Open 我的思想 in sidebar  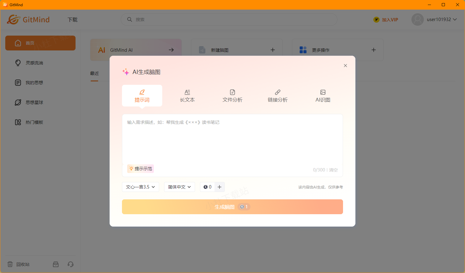(x=40, y=83)
